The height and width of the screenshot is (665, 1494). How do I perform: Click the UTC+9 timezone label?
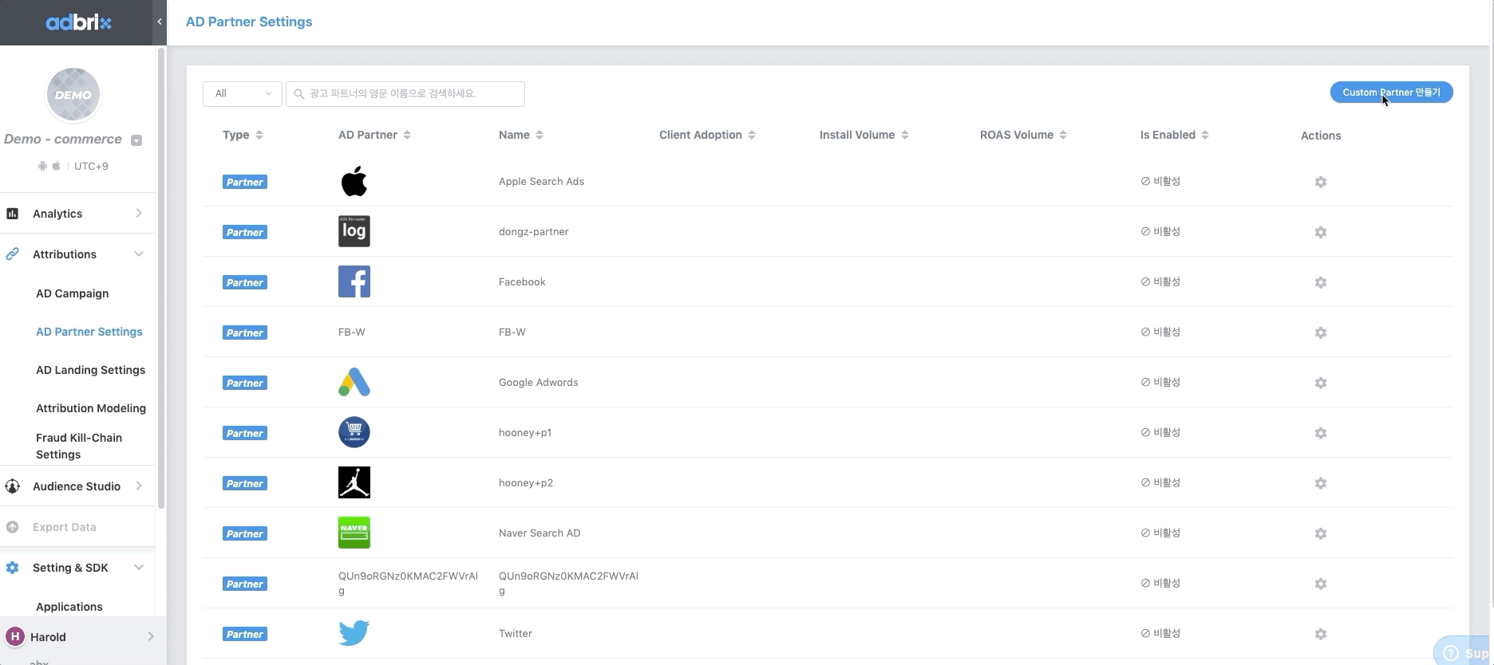(x=91, y=166)
